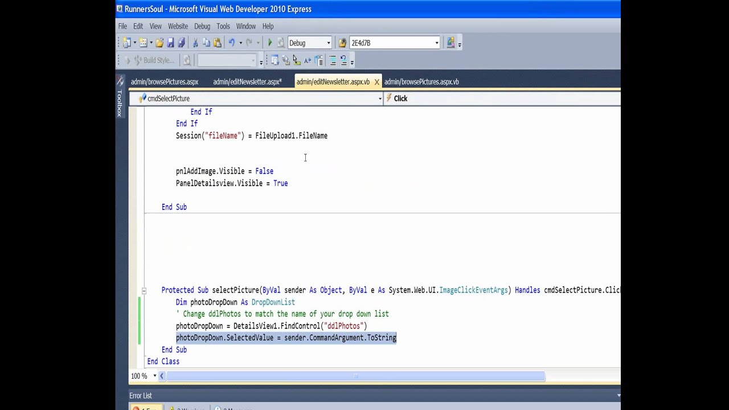The width and height of the screenshot is (729, 410).
Task: Click the Find in Files icon beside play
Action: click(x=280, y=43)
